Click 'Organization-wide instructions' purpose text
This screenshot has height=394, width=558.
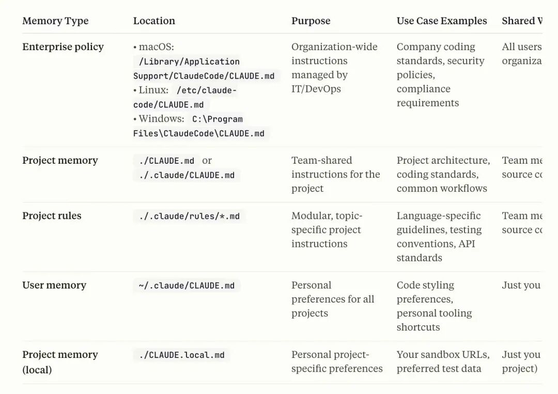334,54
